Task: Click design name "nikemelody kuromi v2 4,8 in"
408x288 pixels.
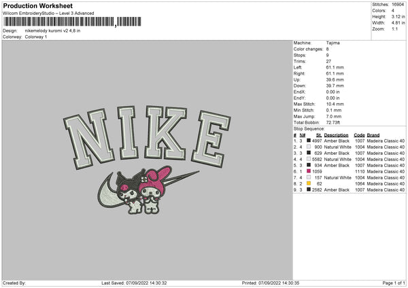Action: tap(52, 31)
